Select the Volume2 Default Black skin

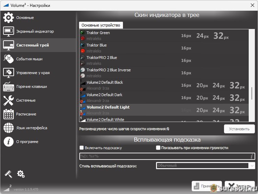[104, 83]
